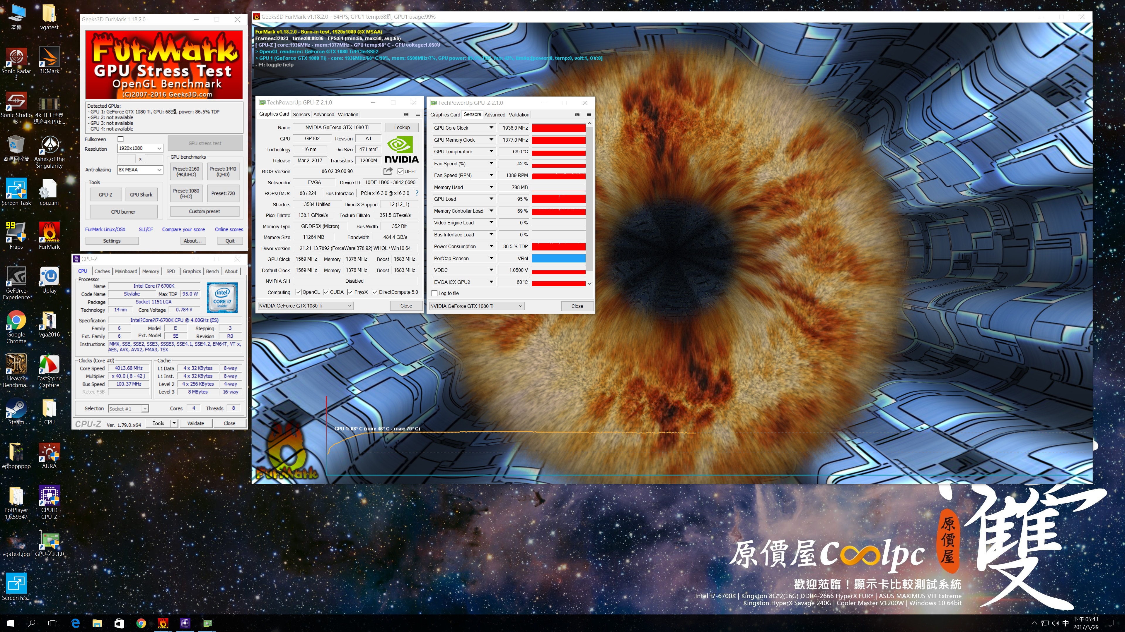Open Sonic Radar 3 desktop icon
The image size is (1125, 632).
click(16, 64)
